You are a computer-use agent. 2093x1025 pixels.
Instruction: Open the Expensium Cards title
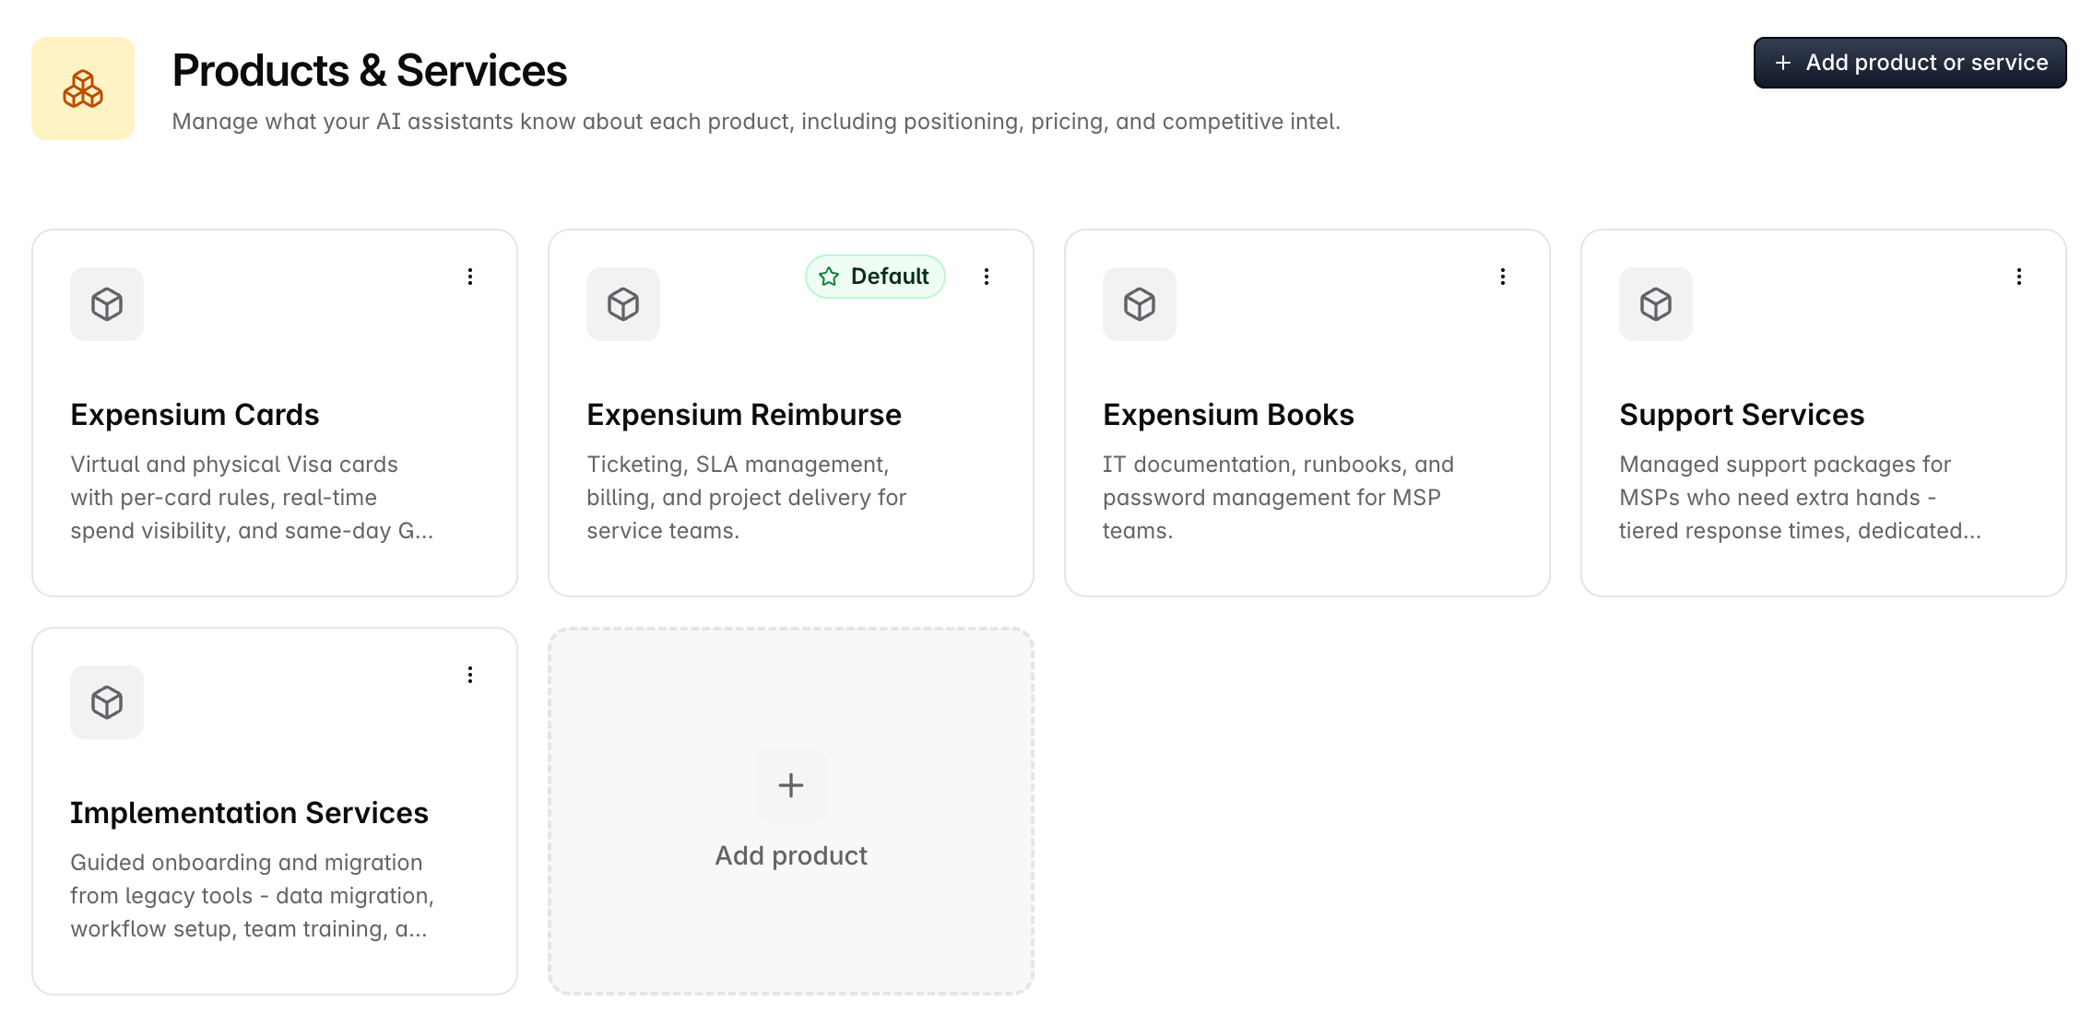point(195,415)
